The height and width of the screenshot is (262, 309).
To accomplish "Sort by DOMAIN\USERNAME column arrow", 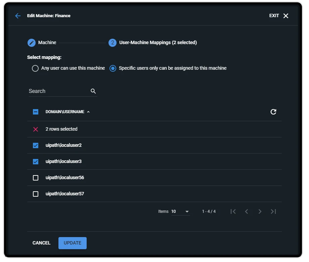I will 88,112.
